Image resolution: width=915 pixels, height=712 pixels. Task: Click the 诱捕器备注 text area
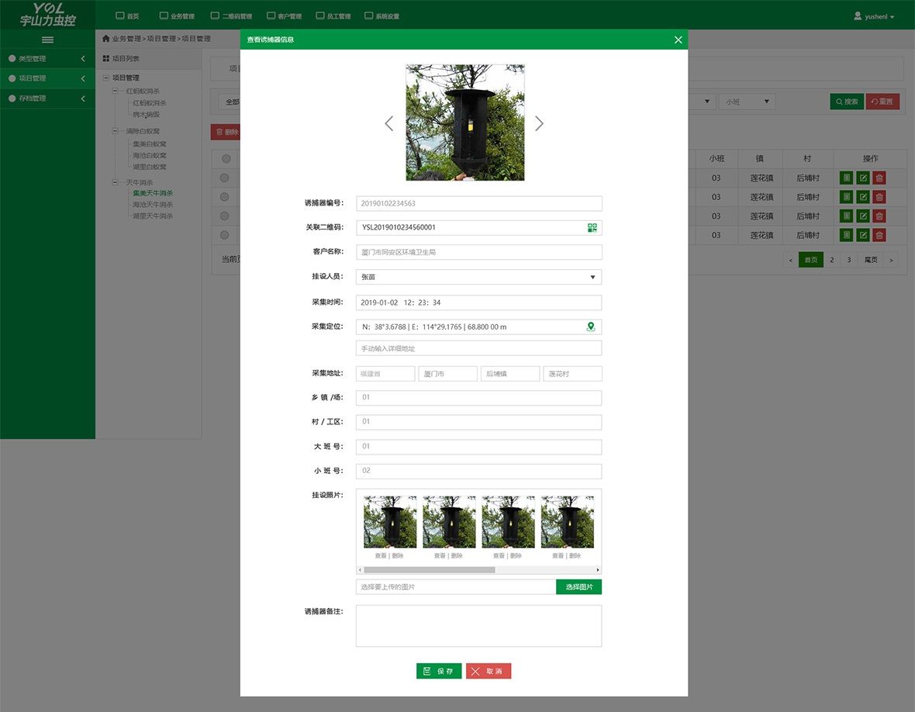click(x=478, y=625)
